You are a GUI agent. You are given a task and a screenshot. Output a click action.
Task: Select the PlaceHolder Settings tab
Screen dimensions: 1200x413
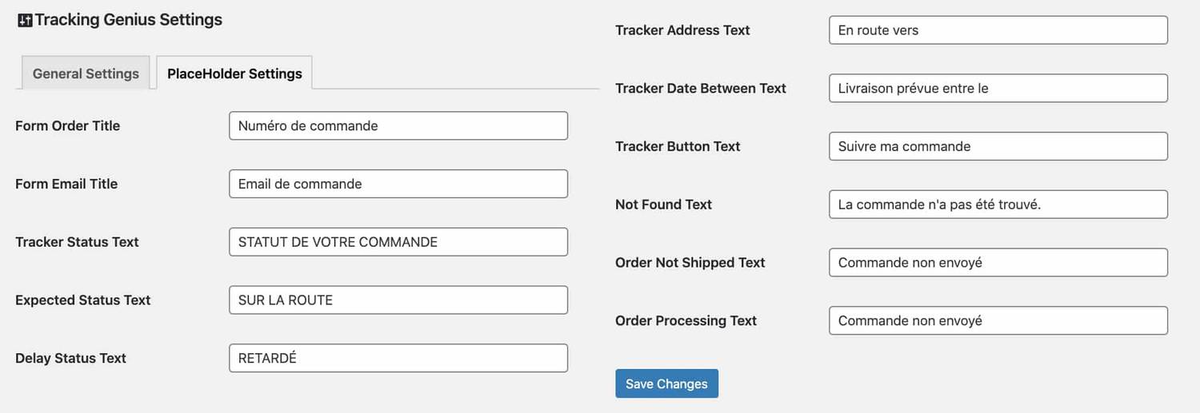pyautogui.click(x=234, y=73)
